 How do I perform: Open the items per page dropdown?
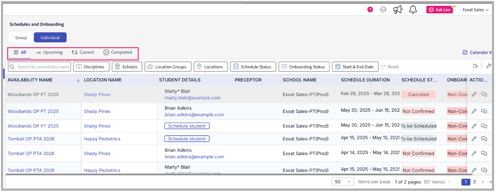tap(343, 182)
